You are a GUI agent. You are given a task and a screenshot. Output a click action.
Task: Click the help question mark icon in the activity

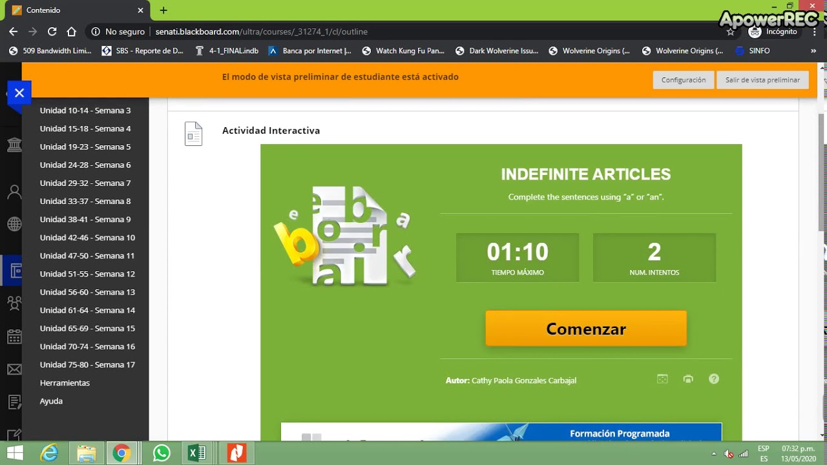[x=714, y=379]
